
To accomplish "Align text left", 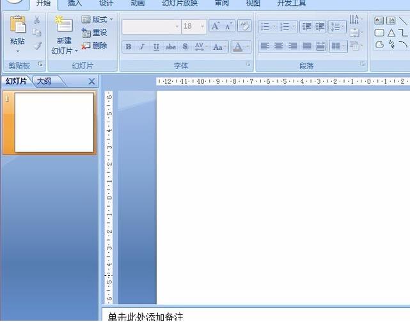I will click(x=265, y=46).
